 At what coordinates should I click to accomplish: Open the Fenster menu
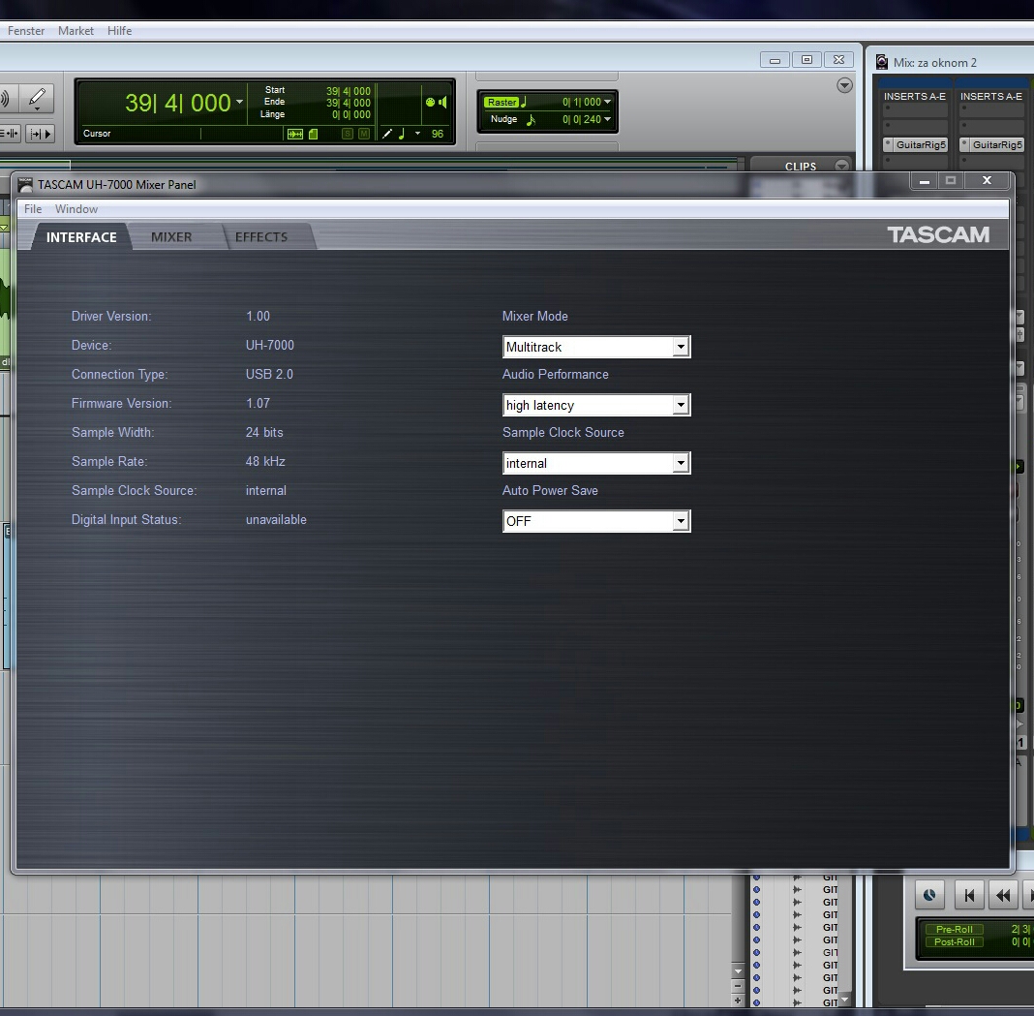[x=26, y=31]
